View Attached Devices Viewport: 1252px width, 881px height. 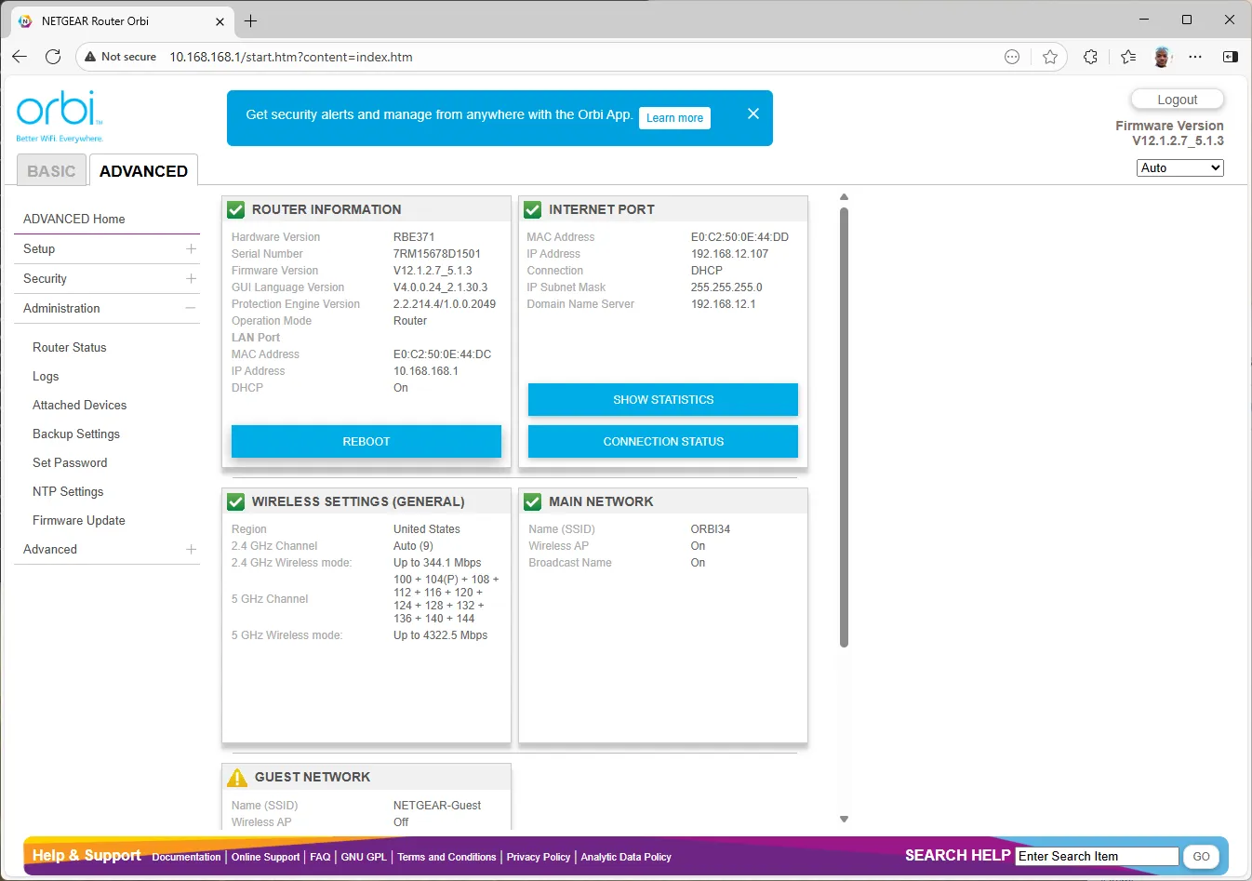point(80,405)
